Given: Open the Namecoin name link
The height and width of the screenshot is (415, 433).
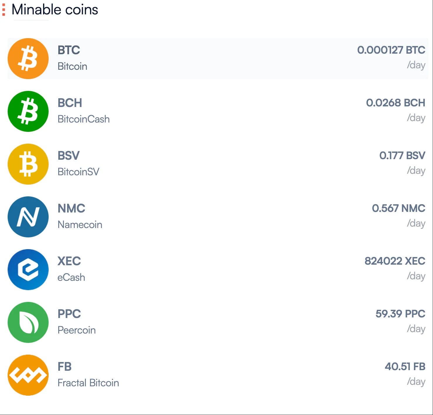Looking at the screenshot, I should click(80, 224).
